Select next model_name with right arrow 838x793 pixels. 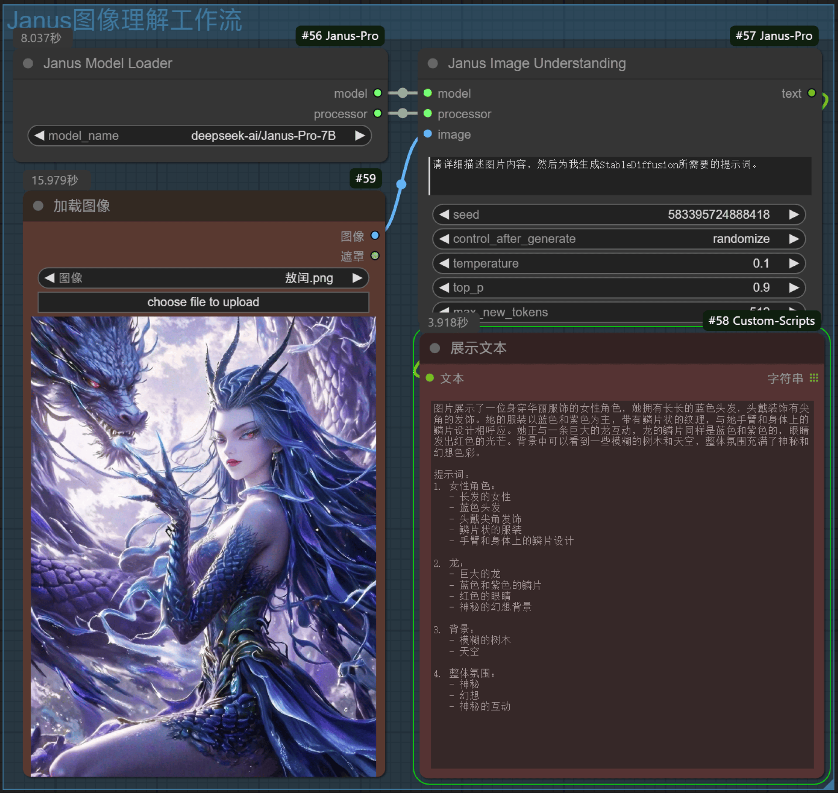[x=360, y=136]
